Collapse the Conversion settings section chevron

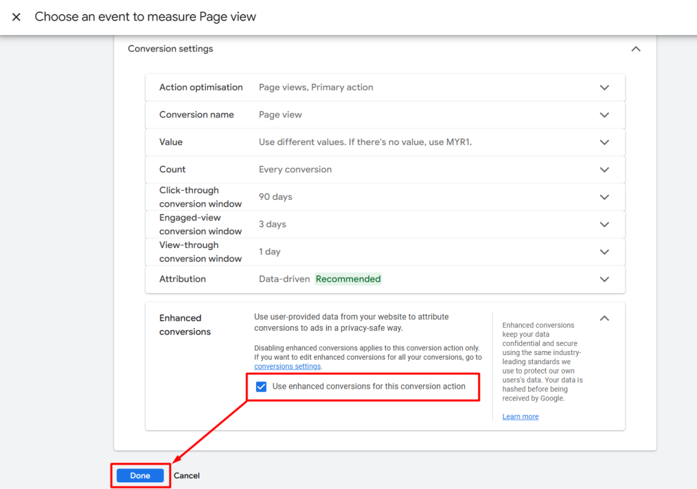[636, 49]
